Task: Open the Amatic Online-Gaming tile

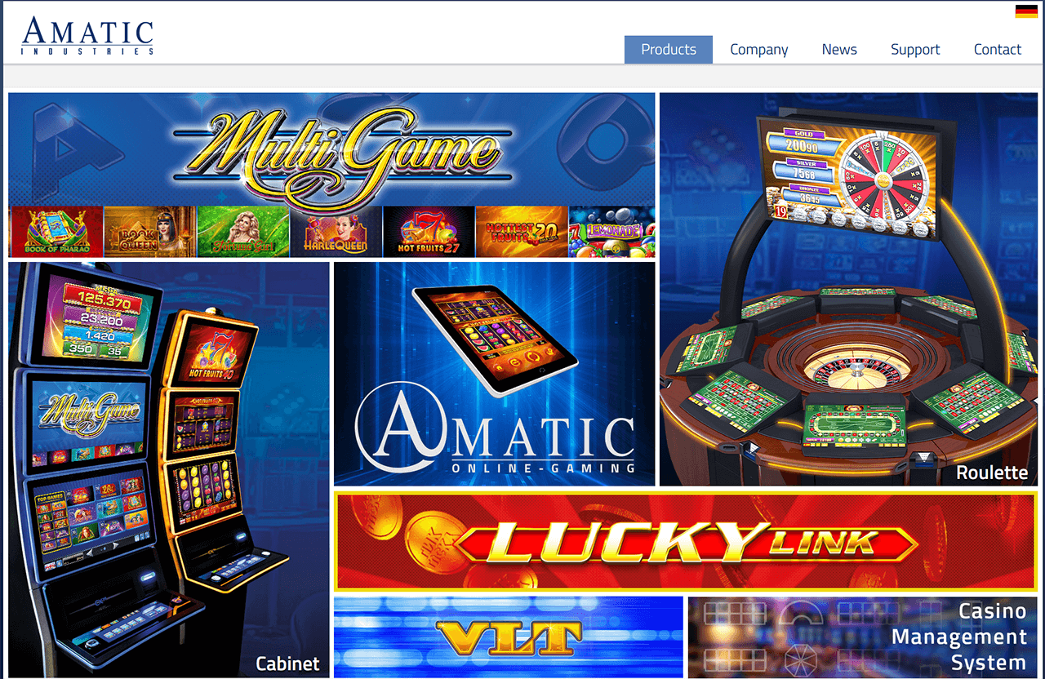Action: pos(495,374)
